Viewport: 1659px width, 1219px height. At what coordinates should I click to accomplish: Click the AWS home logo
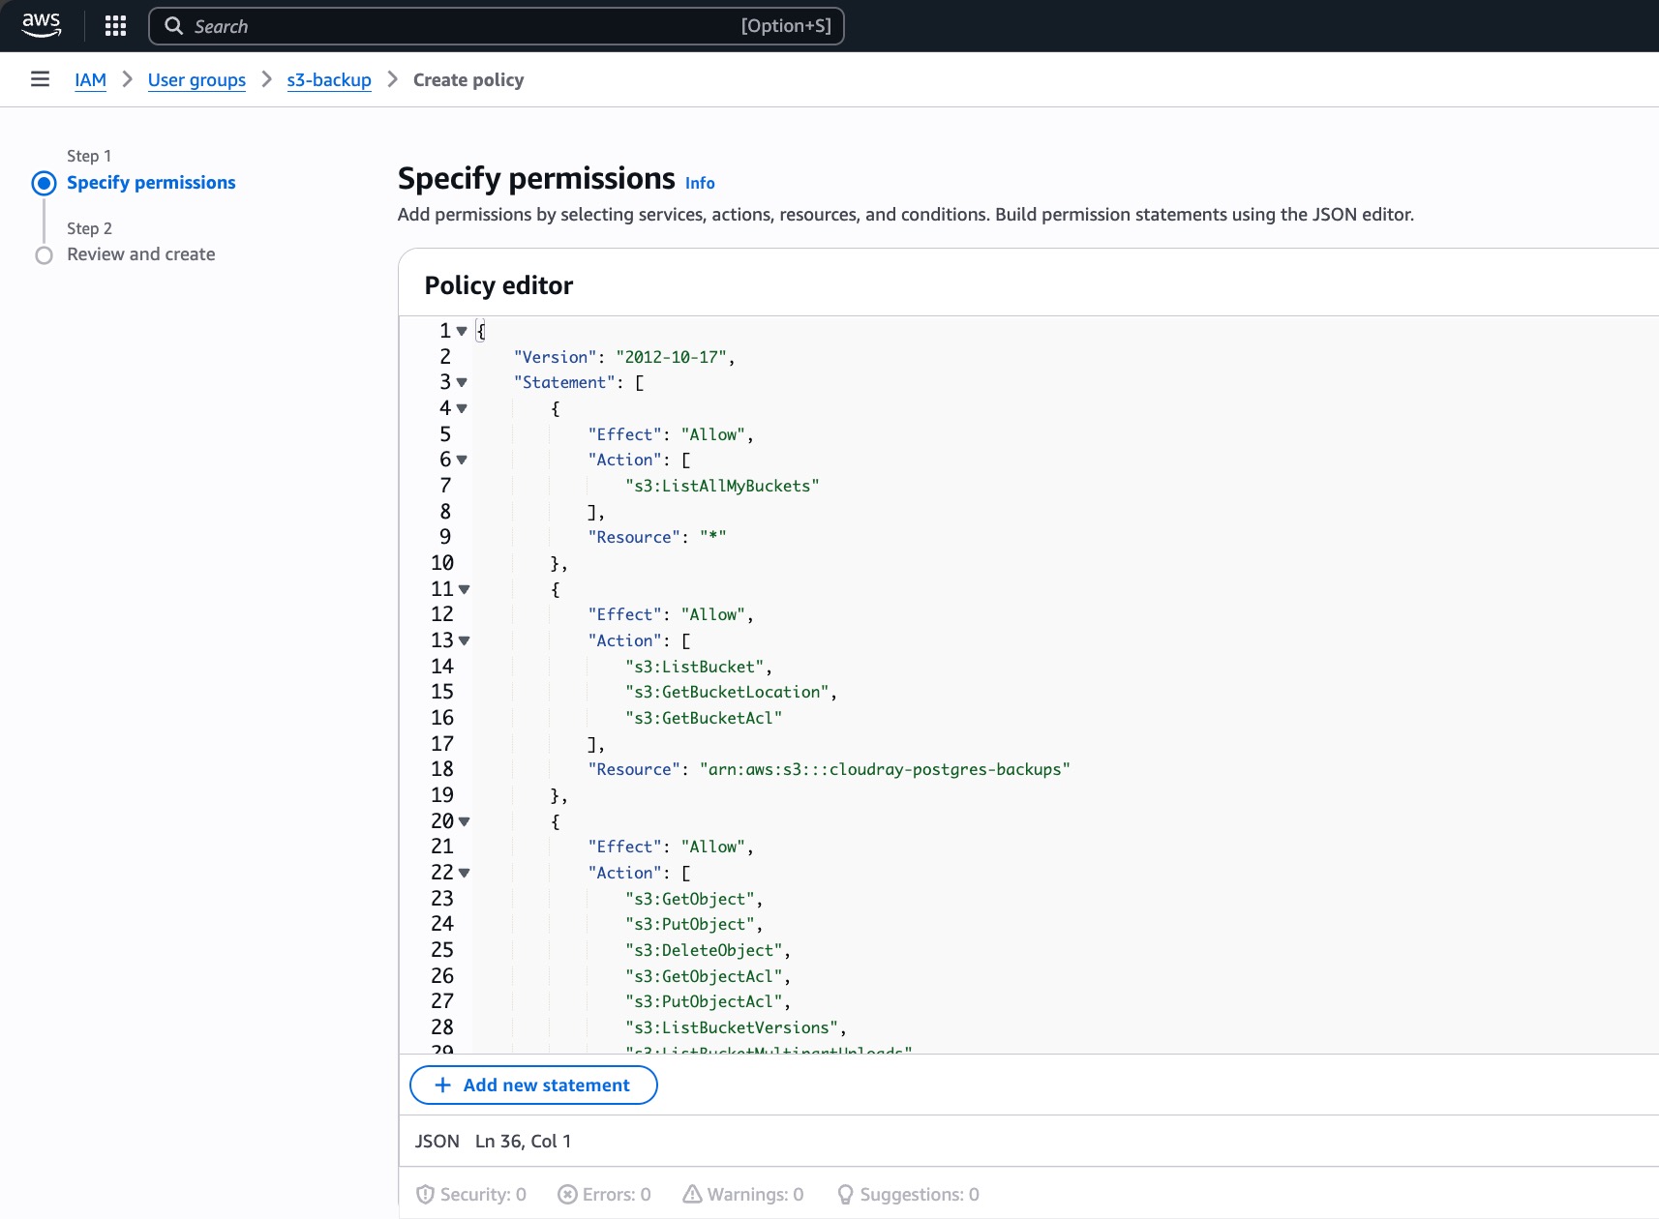41,25
